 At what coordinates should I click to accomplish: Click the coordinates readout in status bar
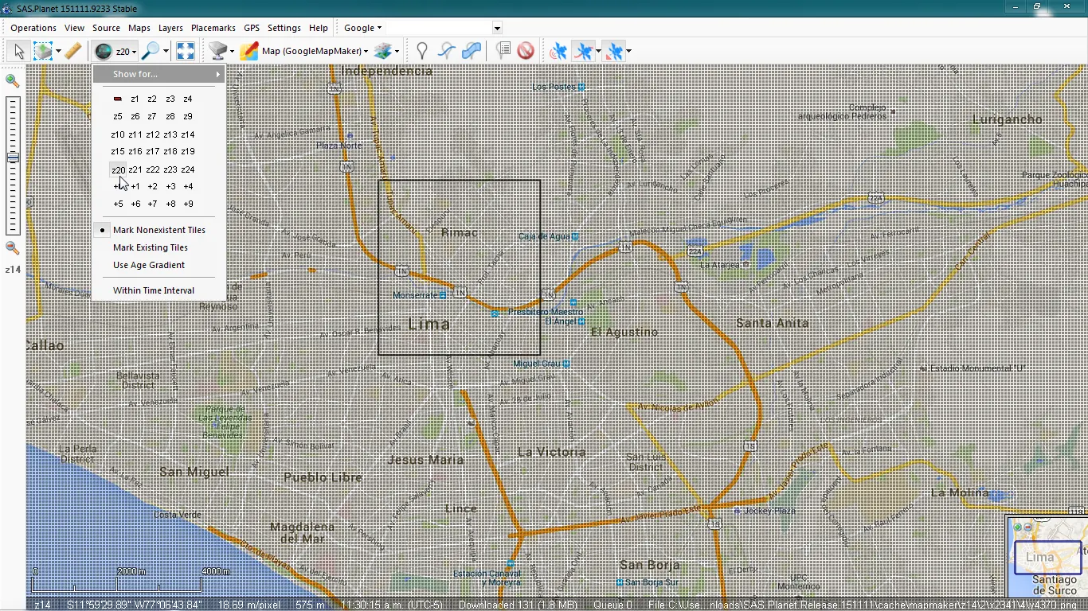[x=136, y=605]
